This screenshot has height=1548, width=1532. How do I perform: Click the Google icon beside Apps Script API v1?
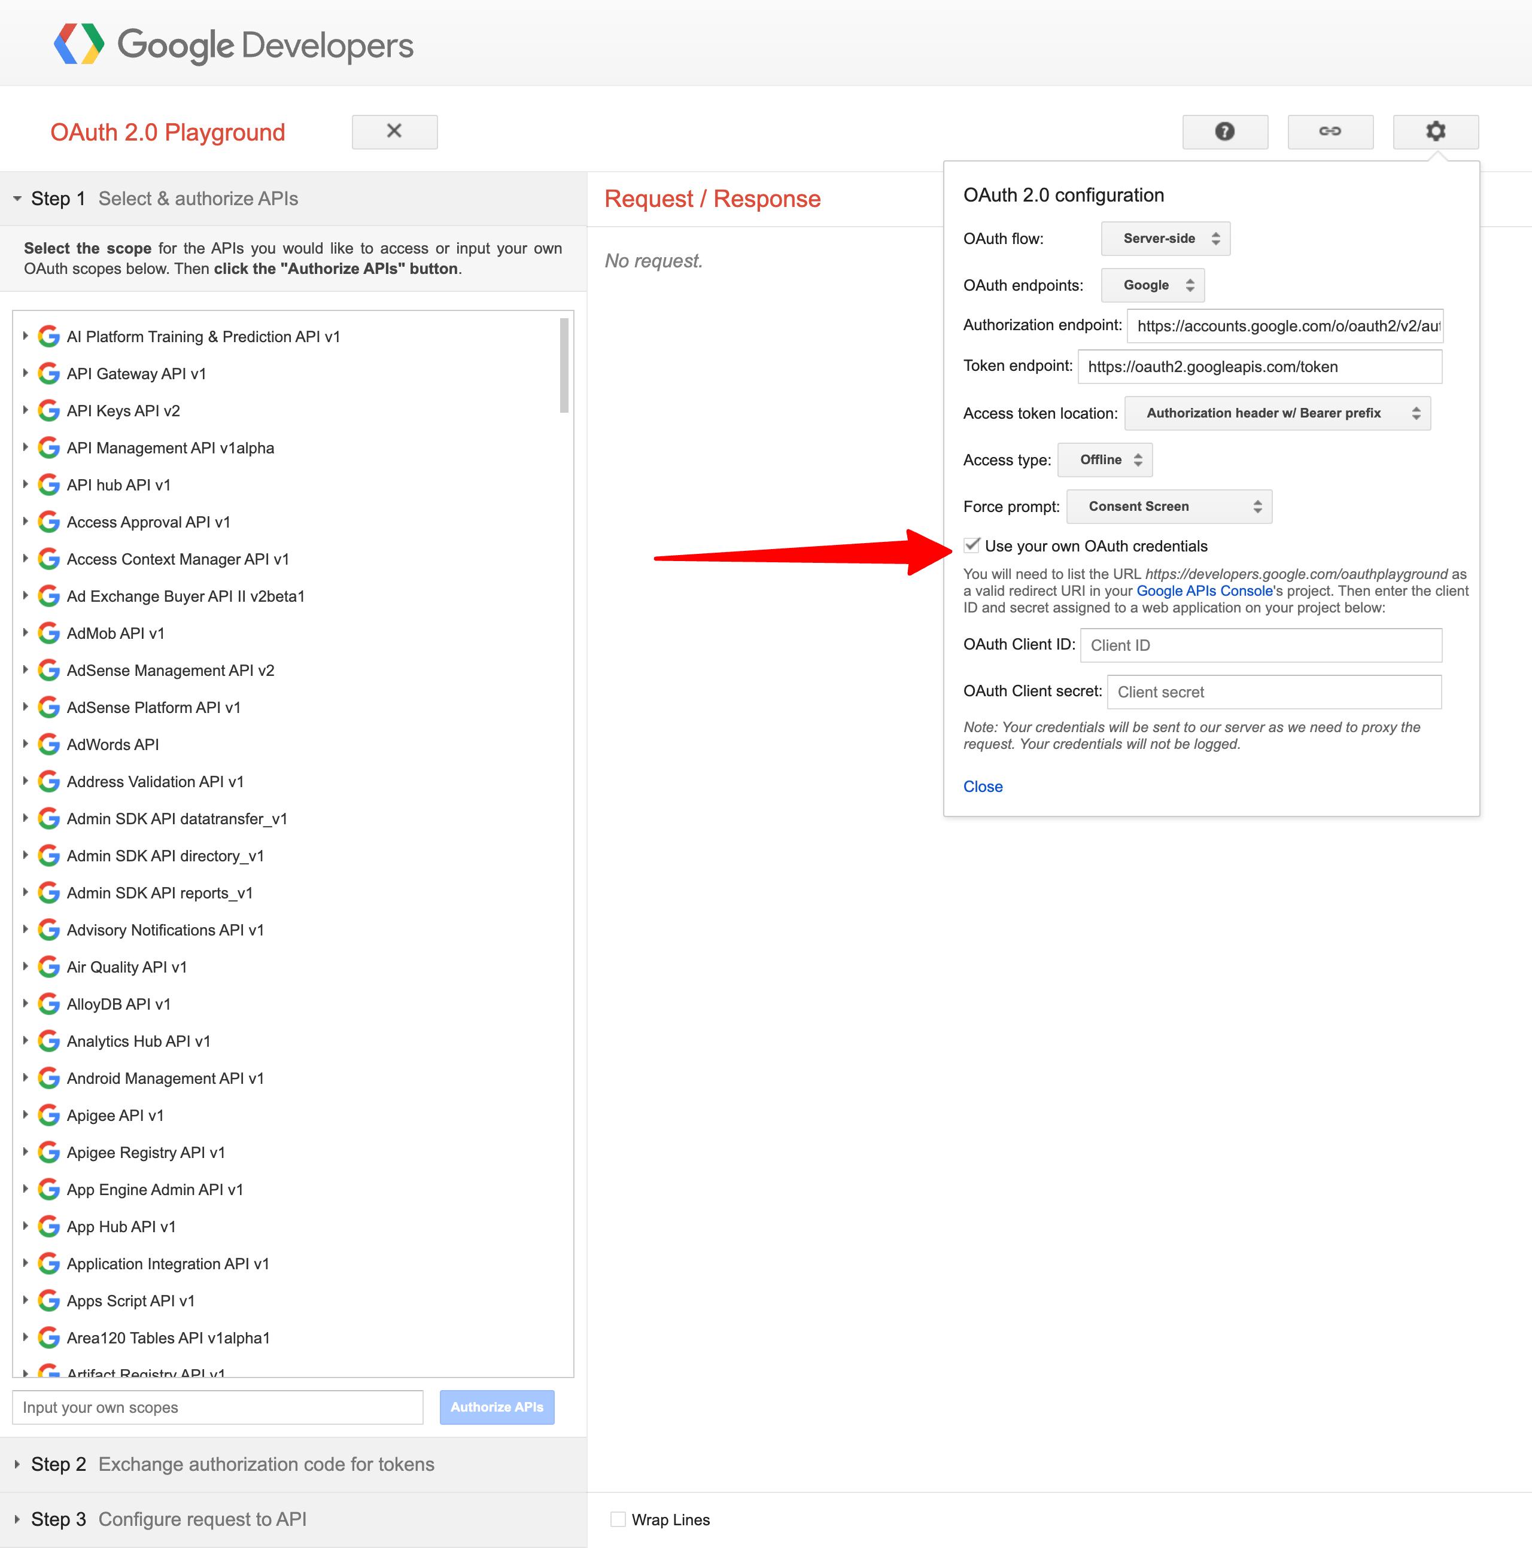click(x=49, y=1300)
